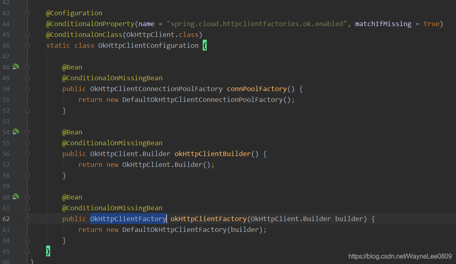Click the fold-end marker beside line 45
Image resolution: width=456 pixels, height=264 pixels.
[27, 35]
